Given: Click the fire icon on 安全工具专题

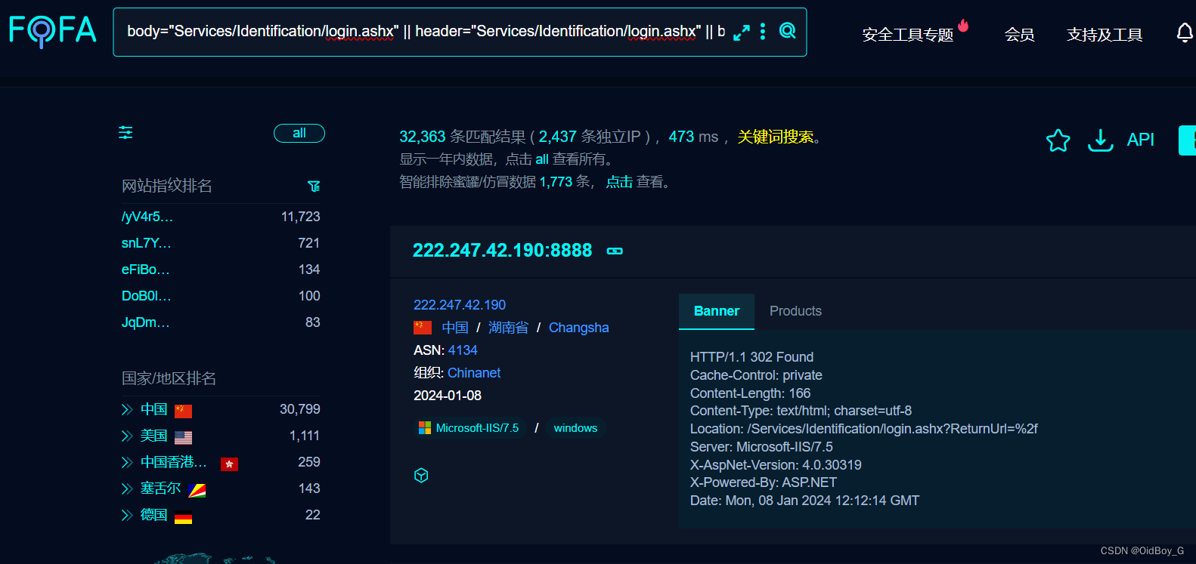Looking at the screenshot, I should [963, 26].
